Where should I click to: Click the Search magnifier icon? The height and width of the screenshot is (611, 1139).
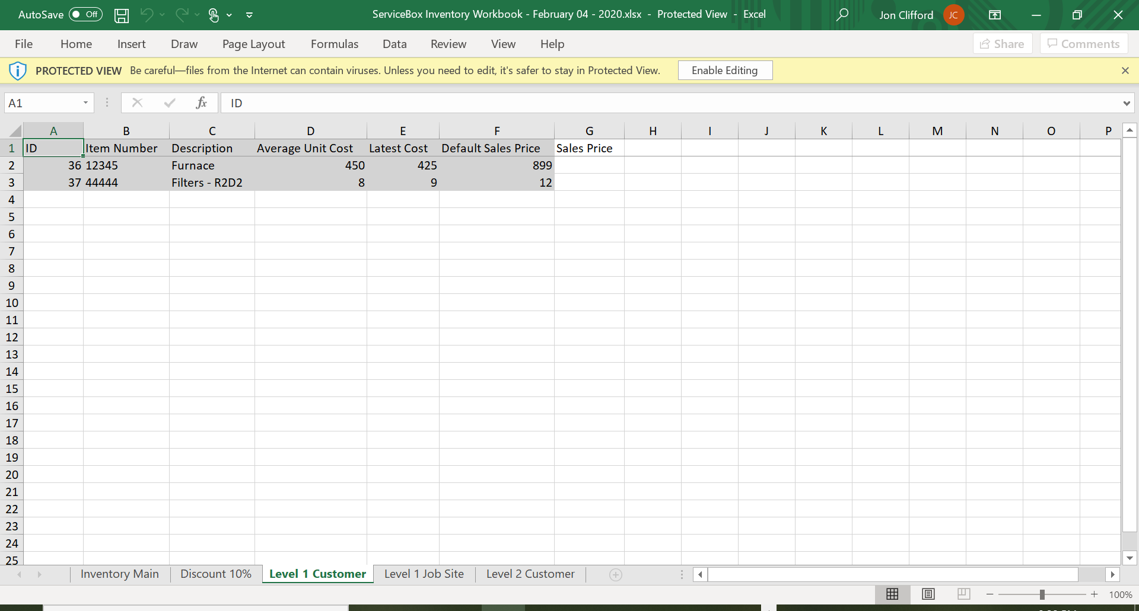point(842,15)
